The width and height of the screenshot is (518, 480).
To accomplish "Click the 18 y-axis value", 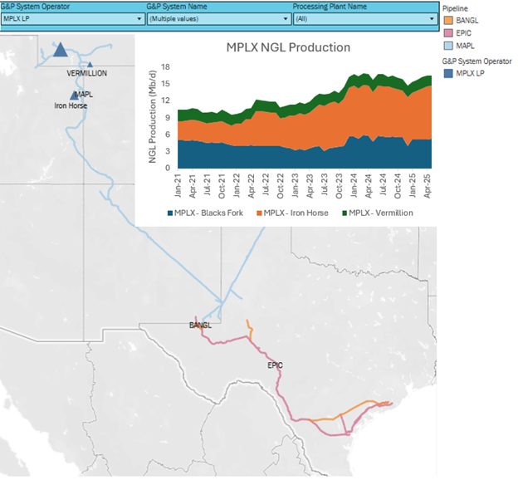I will (x=165, y=67).
